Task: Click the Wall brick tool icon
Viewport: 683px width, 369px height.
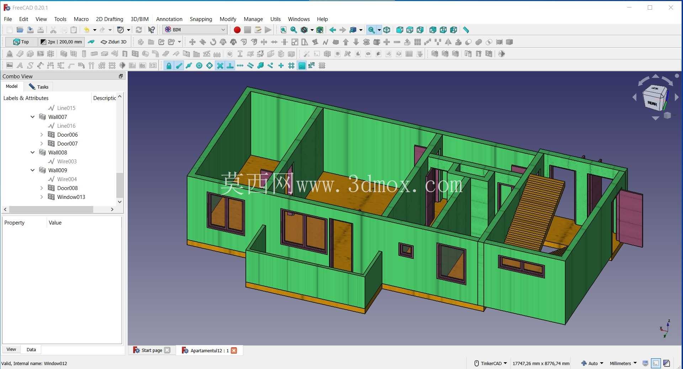Action: click(64, 54)
